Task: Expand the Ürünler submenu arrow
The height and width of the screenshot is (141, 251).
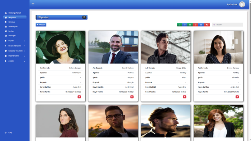Action: (x=24, y=41)
